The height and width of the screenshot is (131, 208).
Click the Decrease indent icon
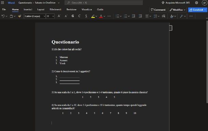click(133, 16)
